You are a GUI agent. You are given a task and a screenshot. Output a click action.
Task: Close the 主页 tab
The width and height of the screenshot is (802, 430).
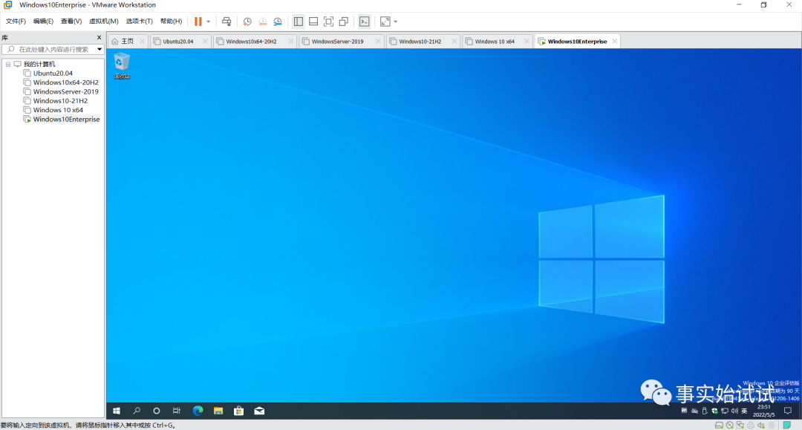142,42
